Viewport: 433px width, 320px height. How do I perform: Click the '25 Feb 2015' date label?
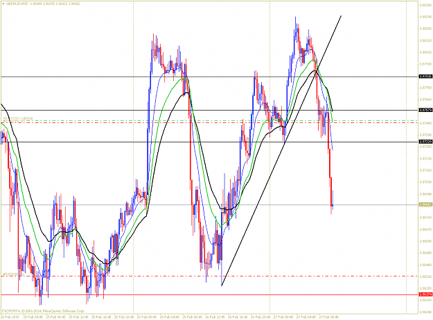(x=10, y=317)
